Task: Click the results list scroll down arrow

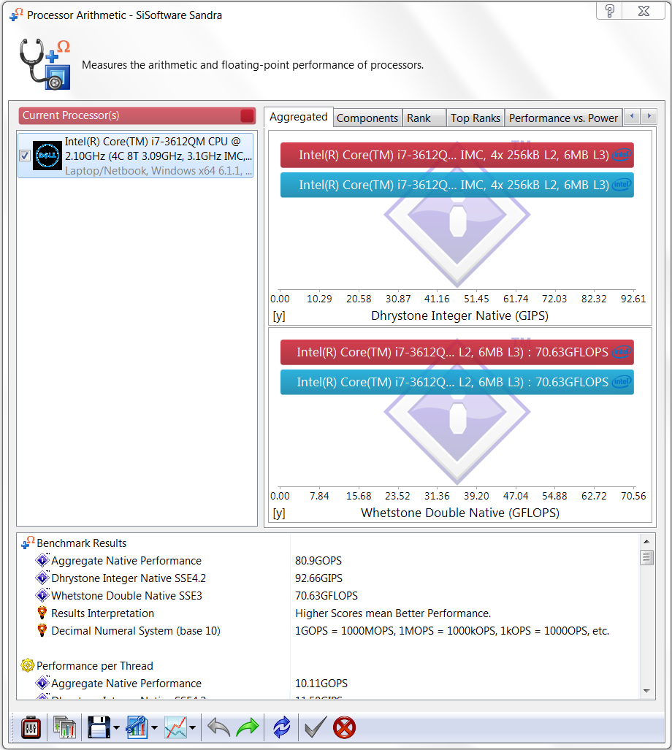Action: (x=646, y=691)
